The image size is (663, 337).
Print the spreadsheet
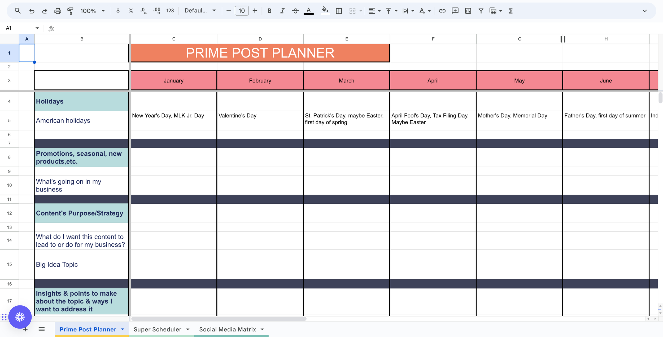pyautogui.click(x=58, y=11)
